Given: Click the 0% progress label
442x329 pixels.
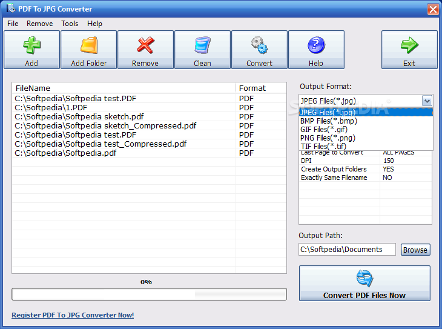Looking at the screenshot, I should 146,282.
